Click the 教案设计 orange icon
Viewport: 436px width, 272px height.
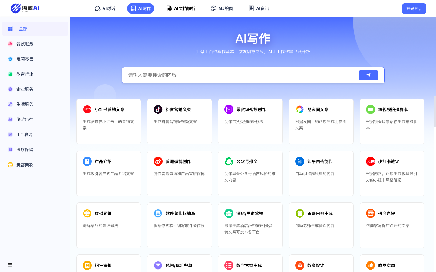(x=300, y=265)
